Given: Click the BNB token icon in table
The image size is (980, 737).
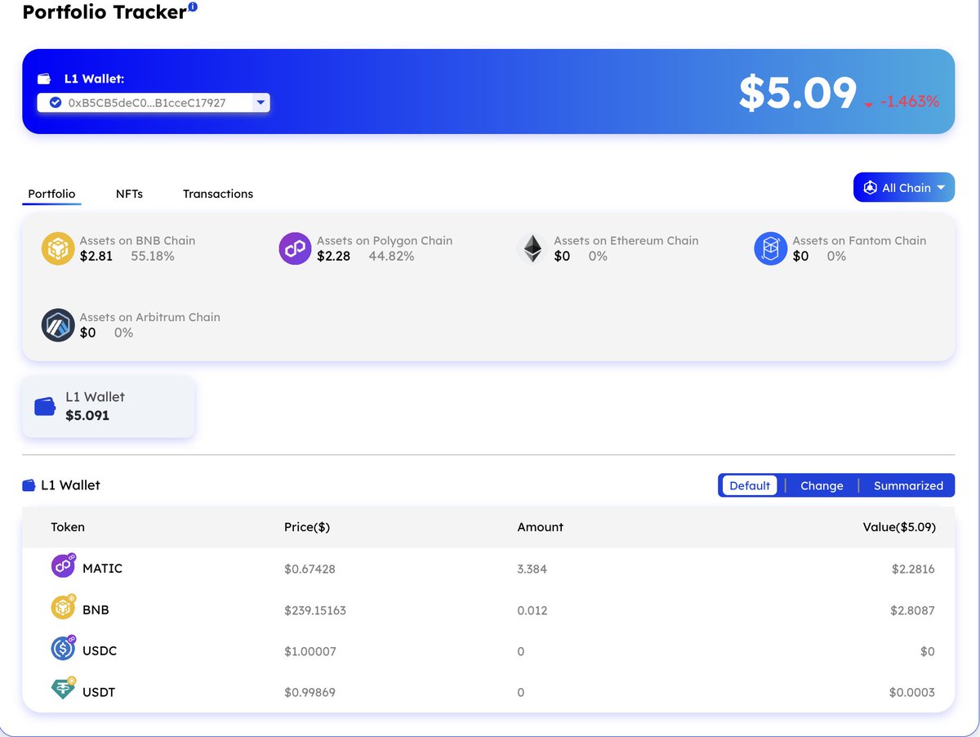Looking at the screenshot, I should (63, 607).
